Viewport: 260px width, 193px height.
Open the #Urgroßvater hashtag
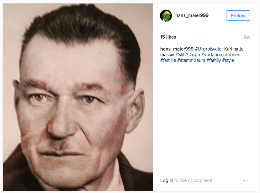pos(209,49)
